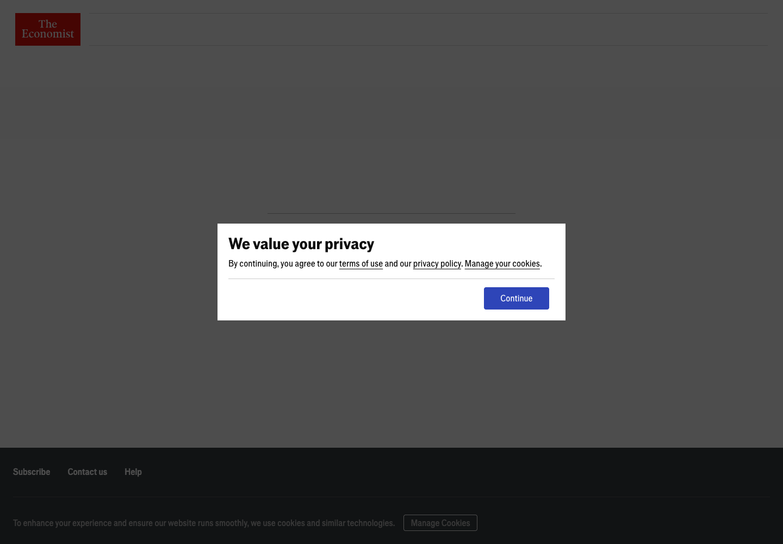The height and width of the screenshot is (544, 783).
Task: Click the cookies and similar technologies notice text
Action: (204, 523)
